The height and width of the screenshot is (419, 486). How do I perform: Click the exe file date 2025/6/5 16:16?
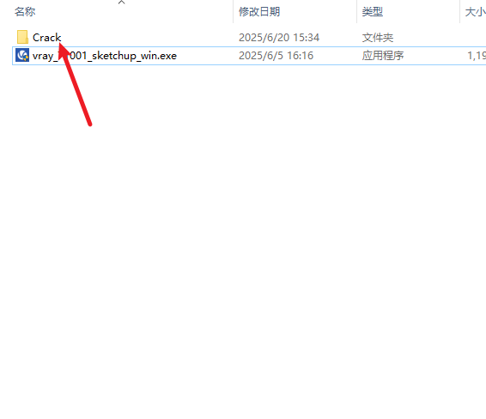[276, 56]
